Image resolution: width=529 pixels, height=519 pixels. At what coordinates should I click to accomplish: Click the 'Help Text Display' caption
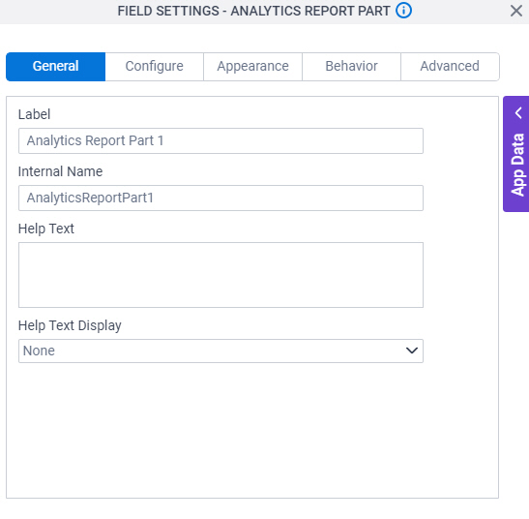(x=70, y=325)
